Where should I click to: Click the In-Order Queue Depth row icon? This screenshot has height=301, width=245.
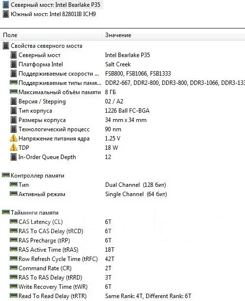14,157
